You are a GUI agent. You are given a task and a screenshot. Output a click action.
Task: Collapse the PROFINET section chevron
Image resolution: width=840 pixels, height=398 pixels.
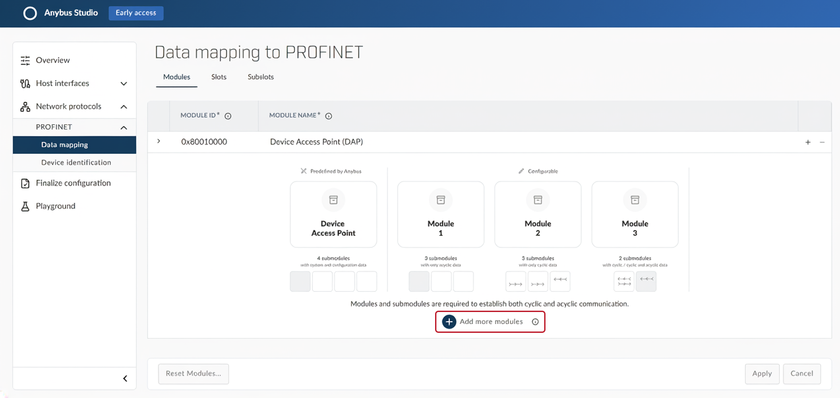(124, 128)
